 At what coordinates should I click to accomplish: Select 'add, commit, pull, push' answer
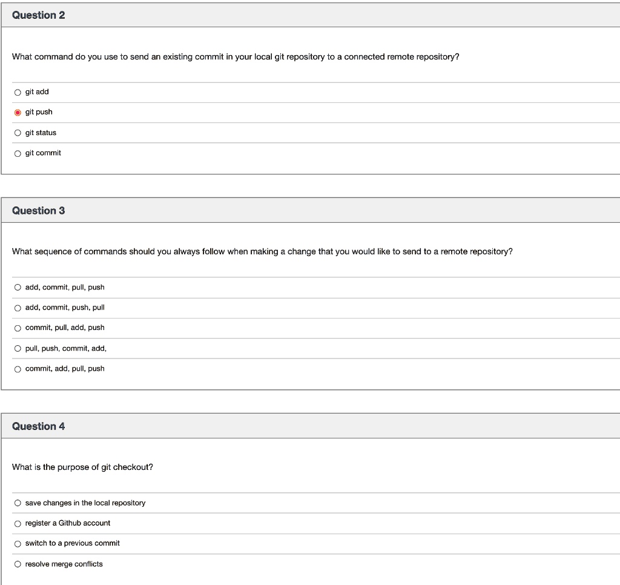(18, 288)
